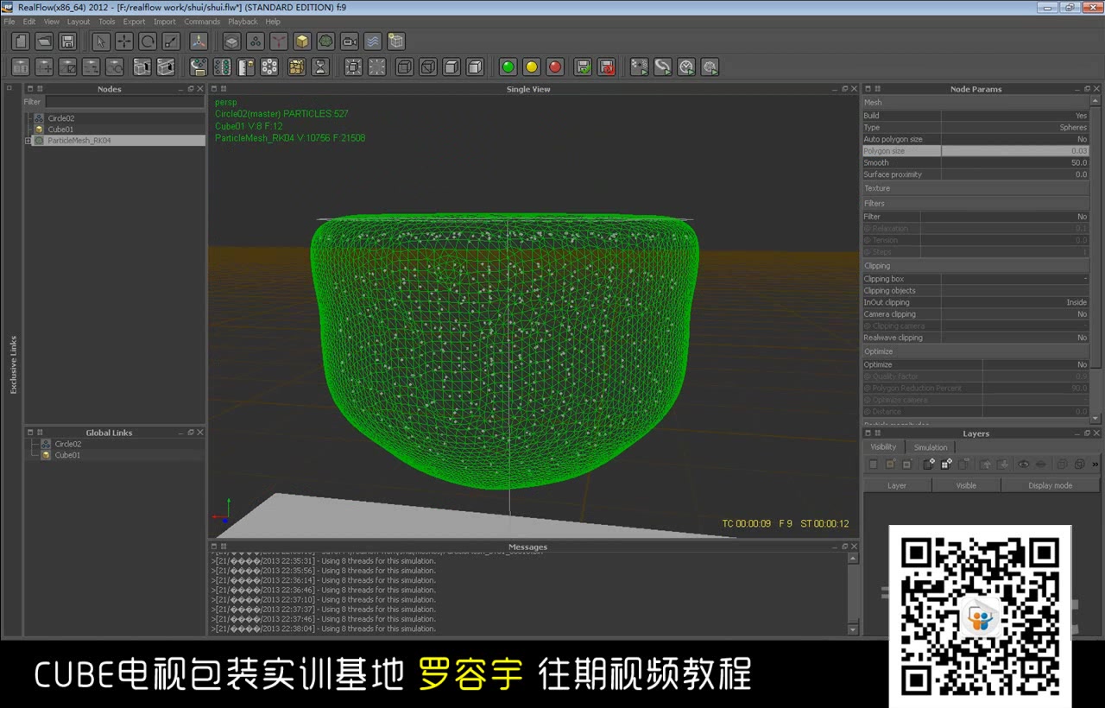1105x708 pixels.
Task: Activate the Move tool
Action: (124, 41)
